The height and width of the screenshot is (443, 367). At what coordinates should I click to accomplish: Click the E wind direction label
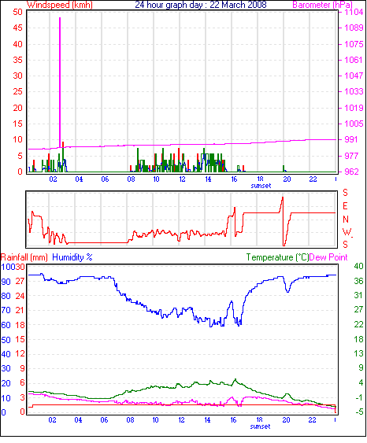tap(345, 206)
